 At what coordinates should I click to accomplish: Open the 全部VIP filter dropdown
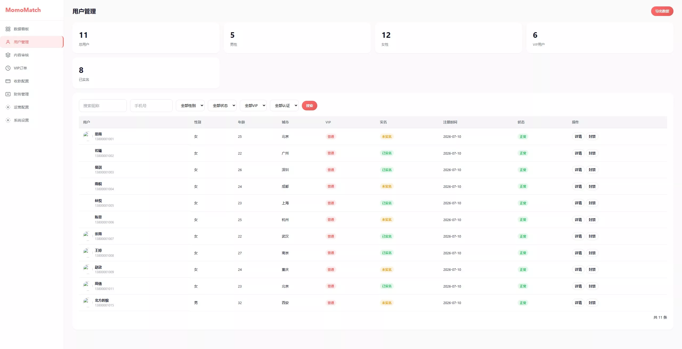[253, 106]
